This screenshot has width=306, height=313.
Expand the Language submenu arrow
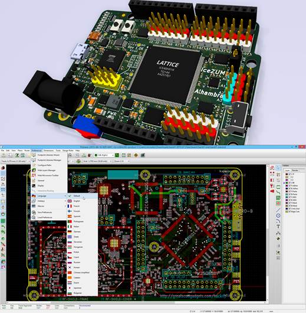coord(65,196)
